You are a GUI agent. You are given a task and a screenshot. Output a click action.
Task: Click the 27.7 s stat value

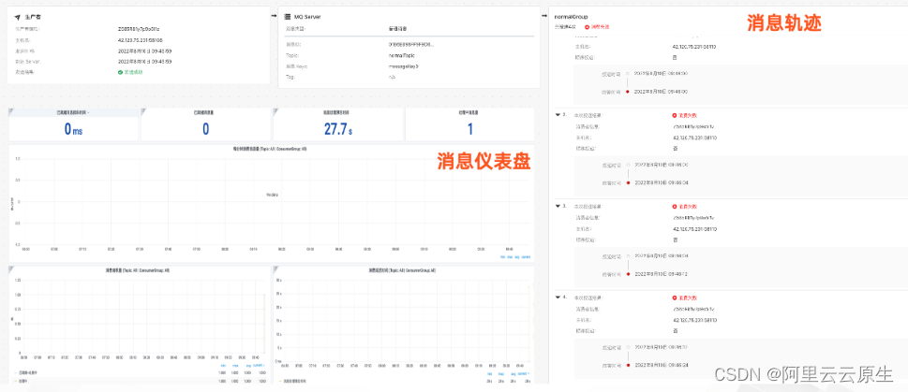tap(338, 129)
